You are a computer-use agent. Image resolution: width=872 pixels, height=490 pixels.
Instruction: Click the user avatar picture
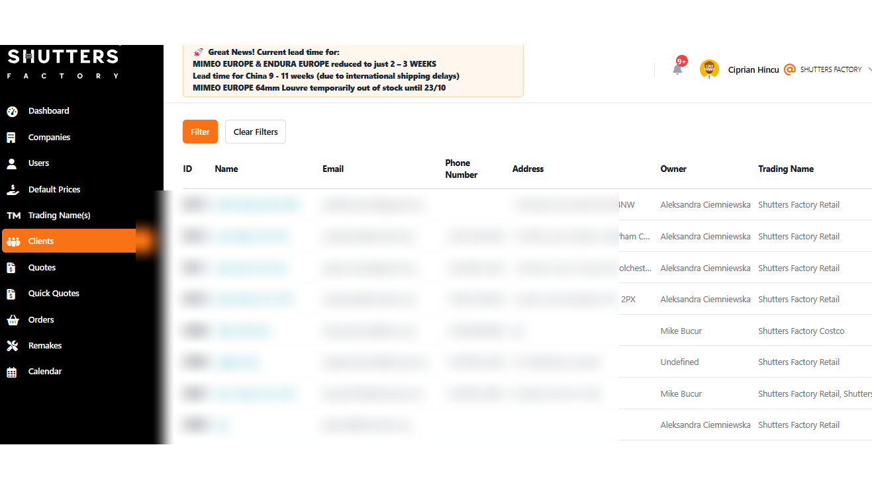pyautogui.click(x=709, y=69)
